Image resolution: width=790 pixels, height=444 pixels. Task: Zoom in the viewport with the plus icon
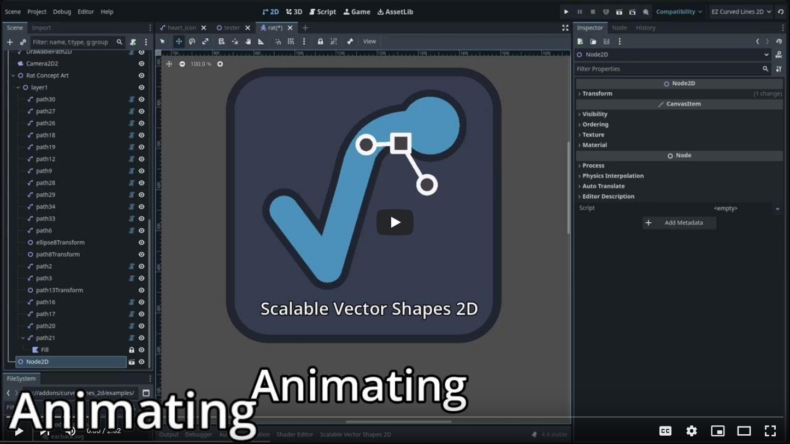pyautogui.click(x=220, y=64)
